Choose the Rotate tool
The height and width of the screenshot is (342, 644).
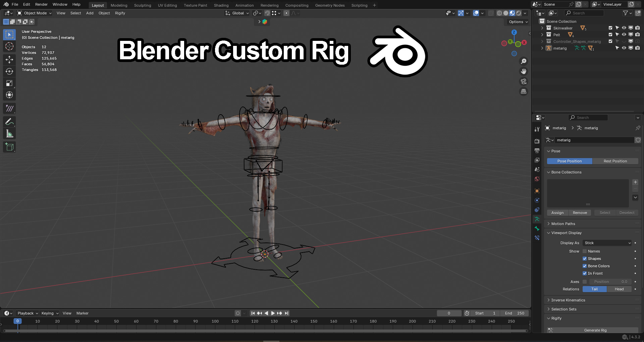click(x=9, y=71)
